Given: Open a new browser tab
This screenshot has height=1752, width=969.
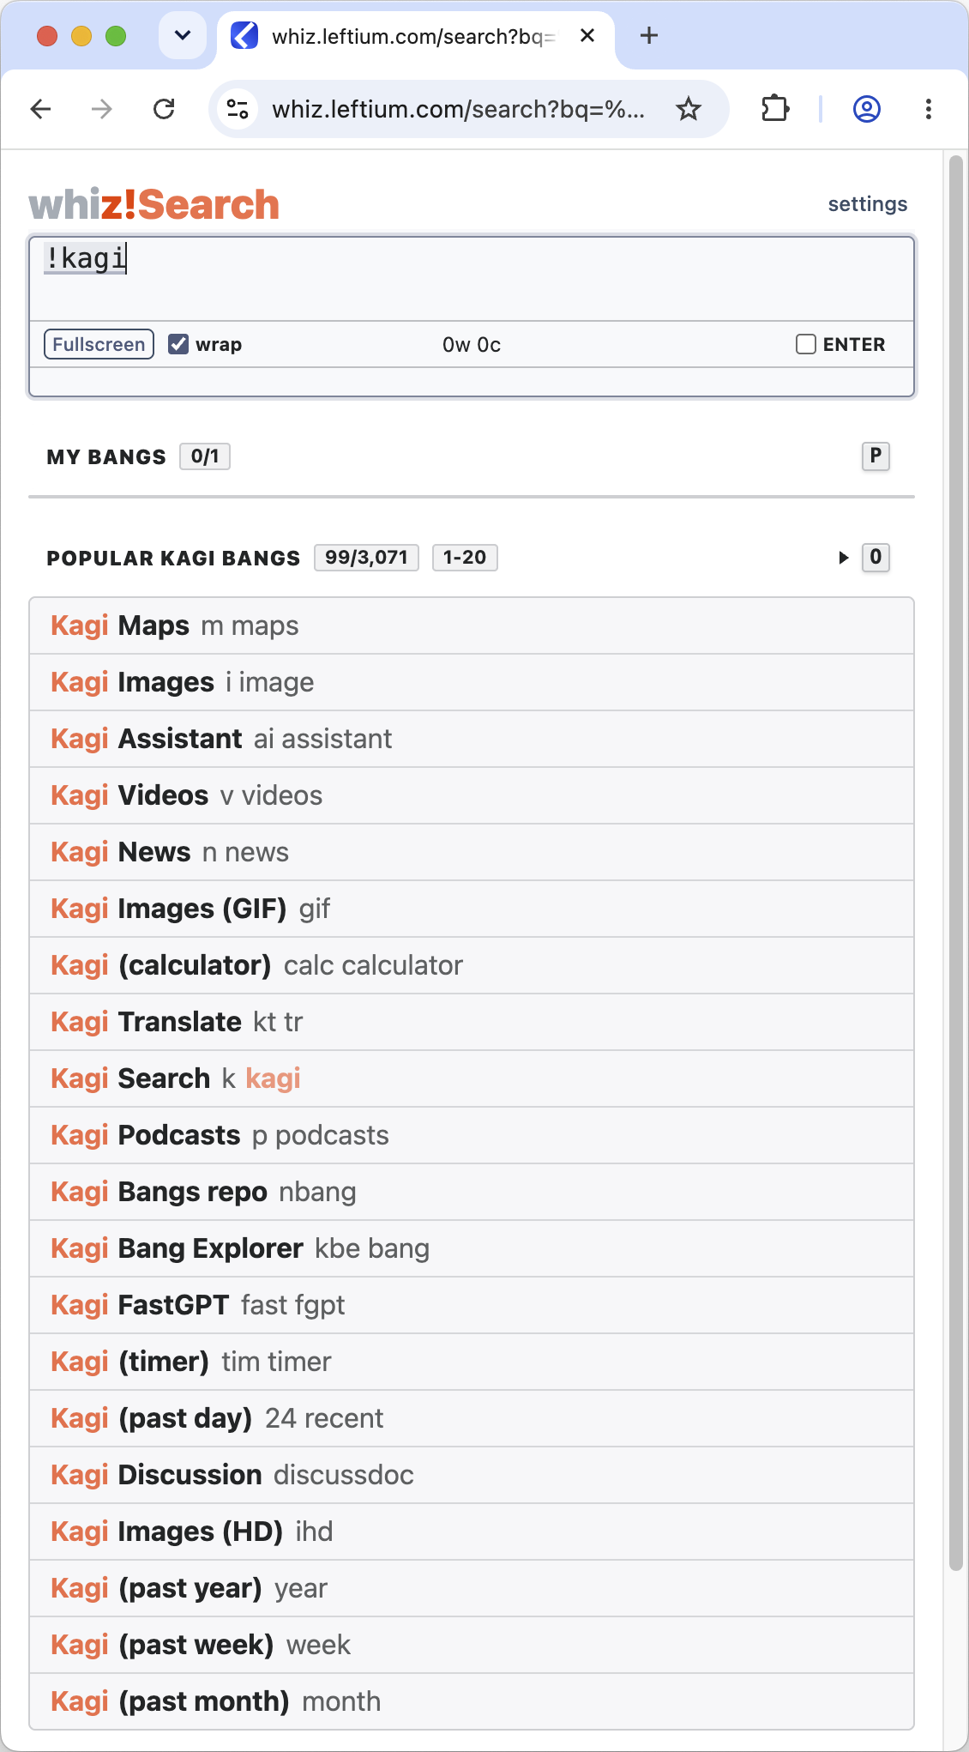Looking at the screenshot, I should tap(649, 35).
